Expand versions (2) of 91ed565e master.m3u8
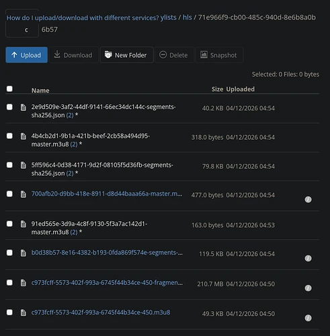The height and width of the screenshot is (336, 330). tap(74, 233)
